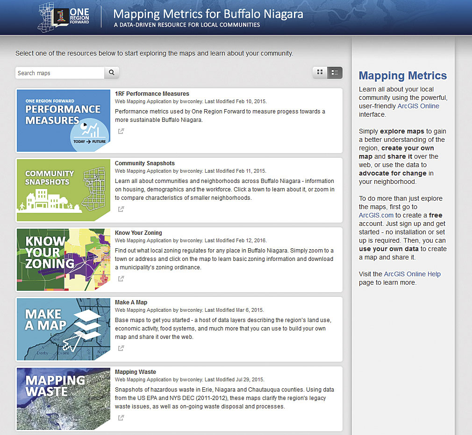Open the Know Your Zoning title link
The width and height of the screenshot is (472, 435).
click(138, 233)
